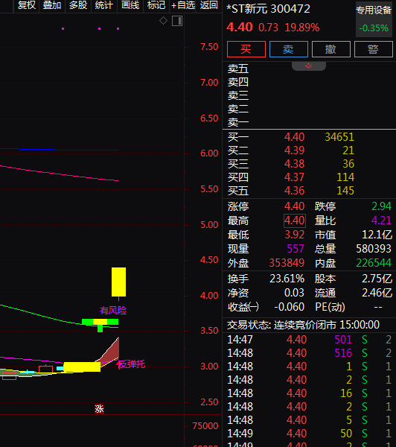Click 买四 price 4.37
The image size is (396, 447).
pyautogui.click(x=294, y=177)
